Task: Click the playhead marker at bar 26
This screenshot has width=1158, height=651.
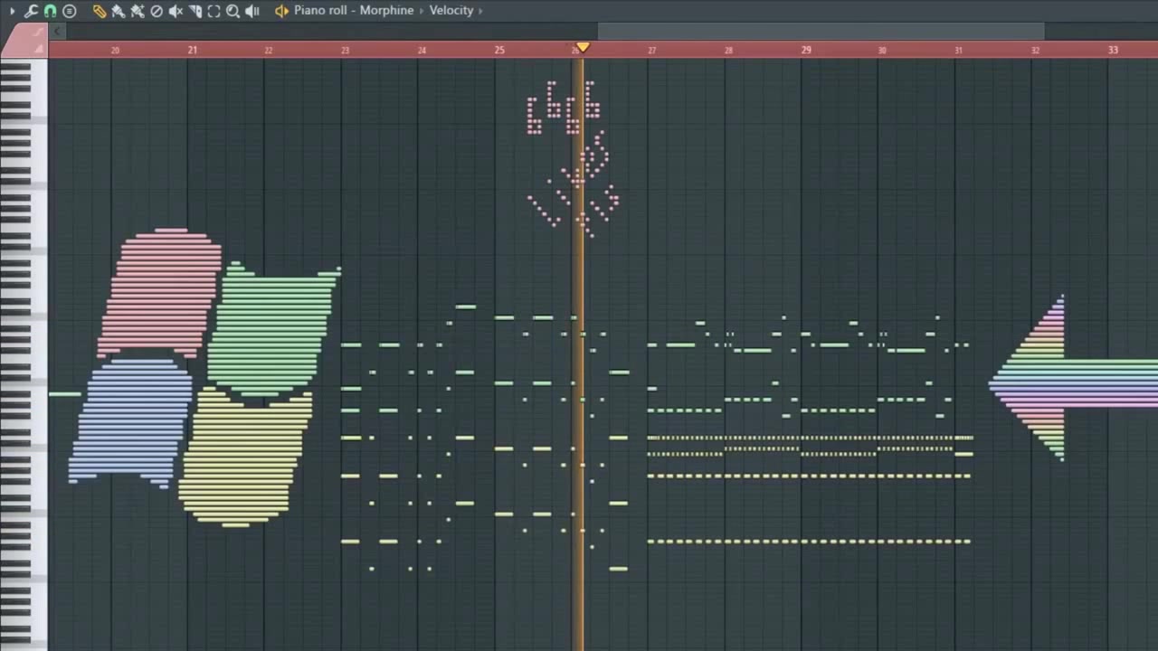Action: pos(582,49)
